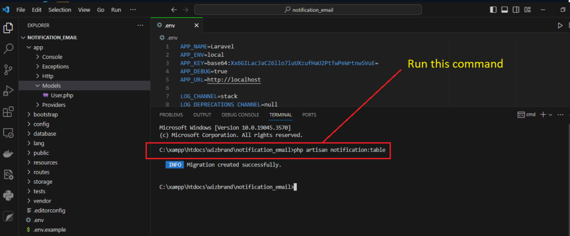Close the .env editor tab
This screenshot has width=570, height=236.
pos(196,25)
